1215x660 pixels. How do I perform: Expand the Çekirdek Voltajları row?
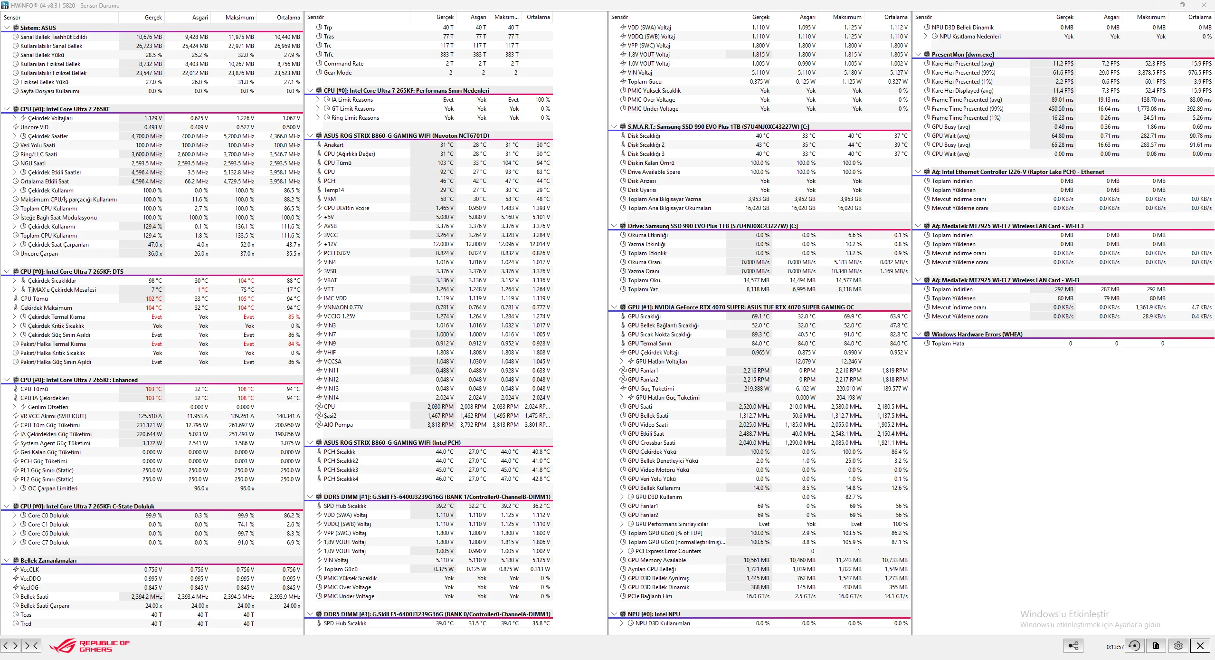(x=14, y=118)
